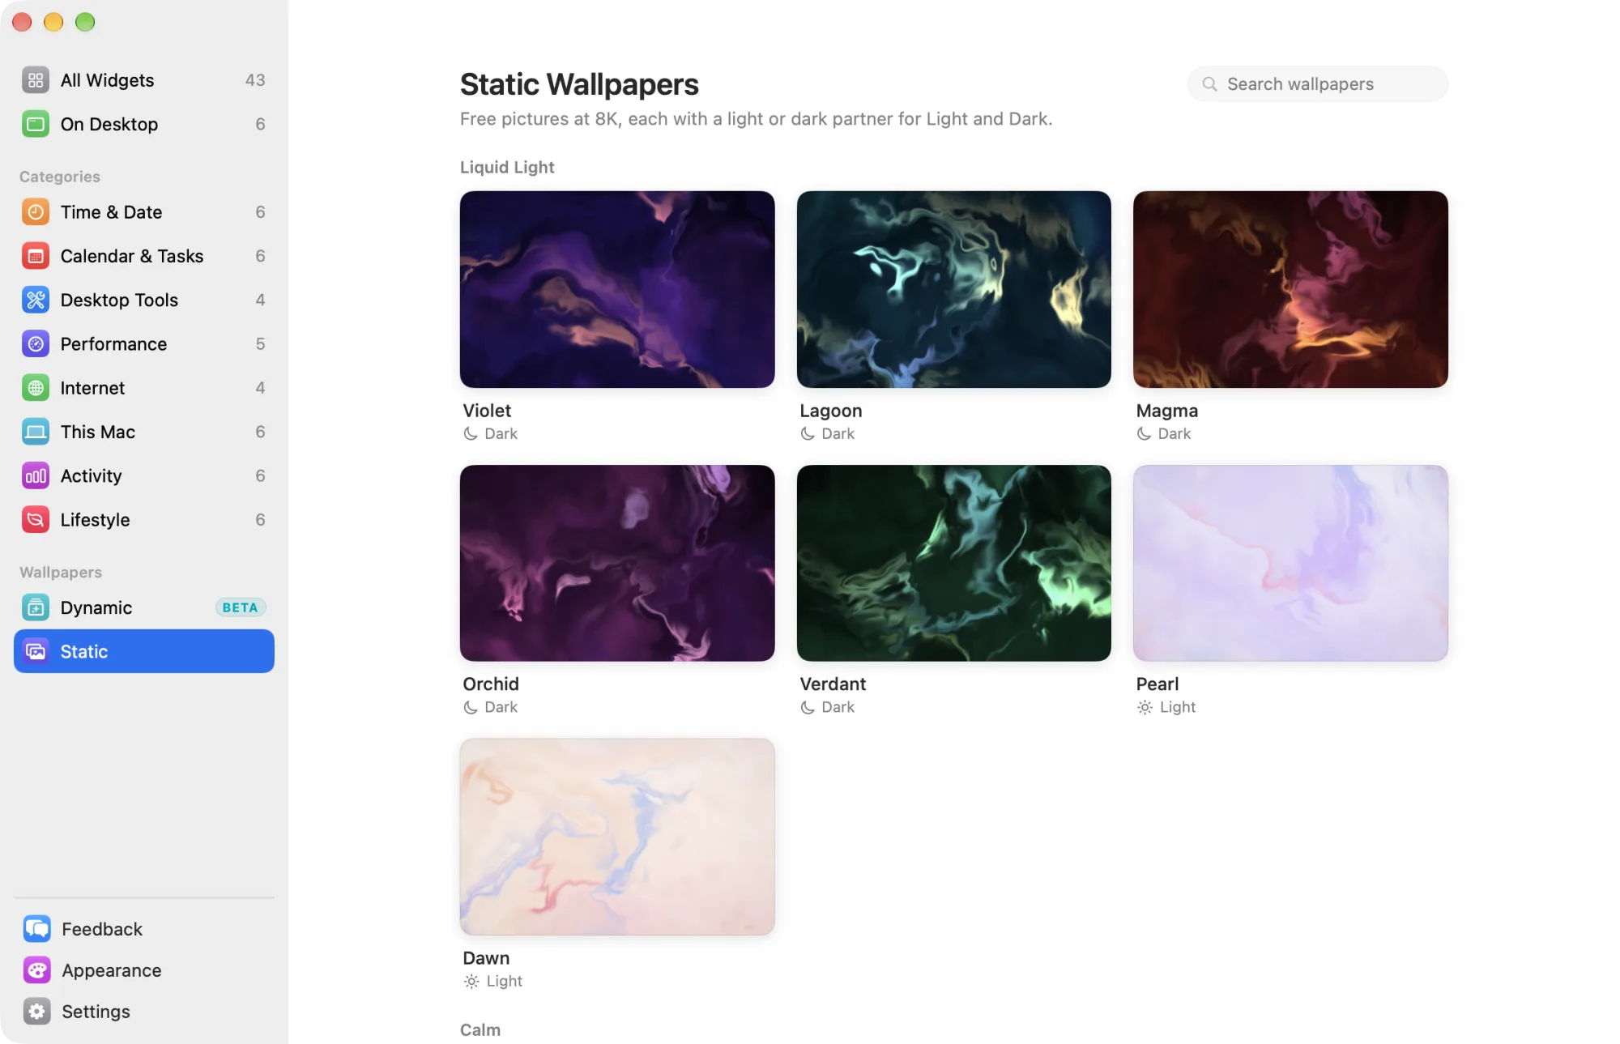Focus the Search wallpapers field
Screen dimensions: 1620x1044
click(1318, 84)
